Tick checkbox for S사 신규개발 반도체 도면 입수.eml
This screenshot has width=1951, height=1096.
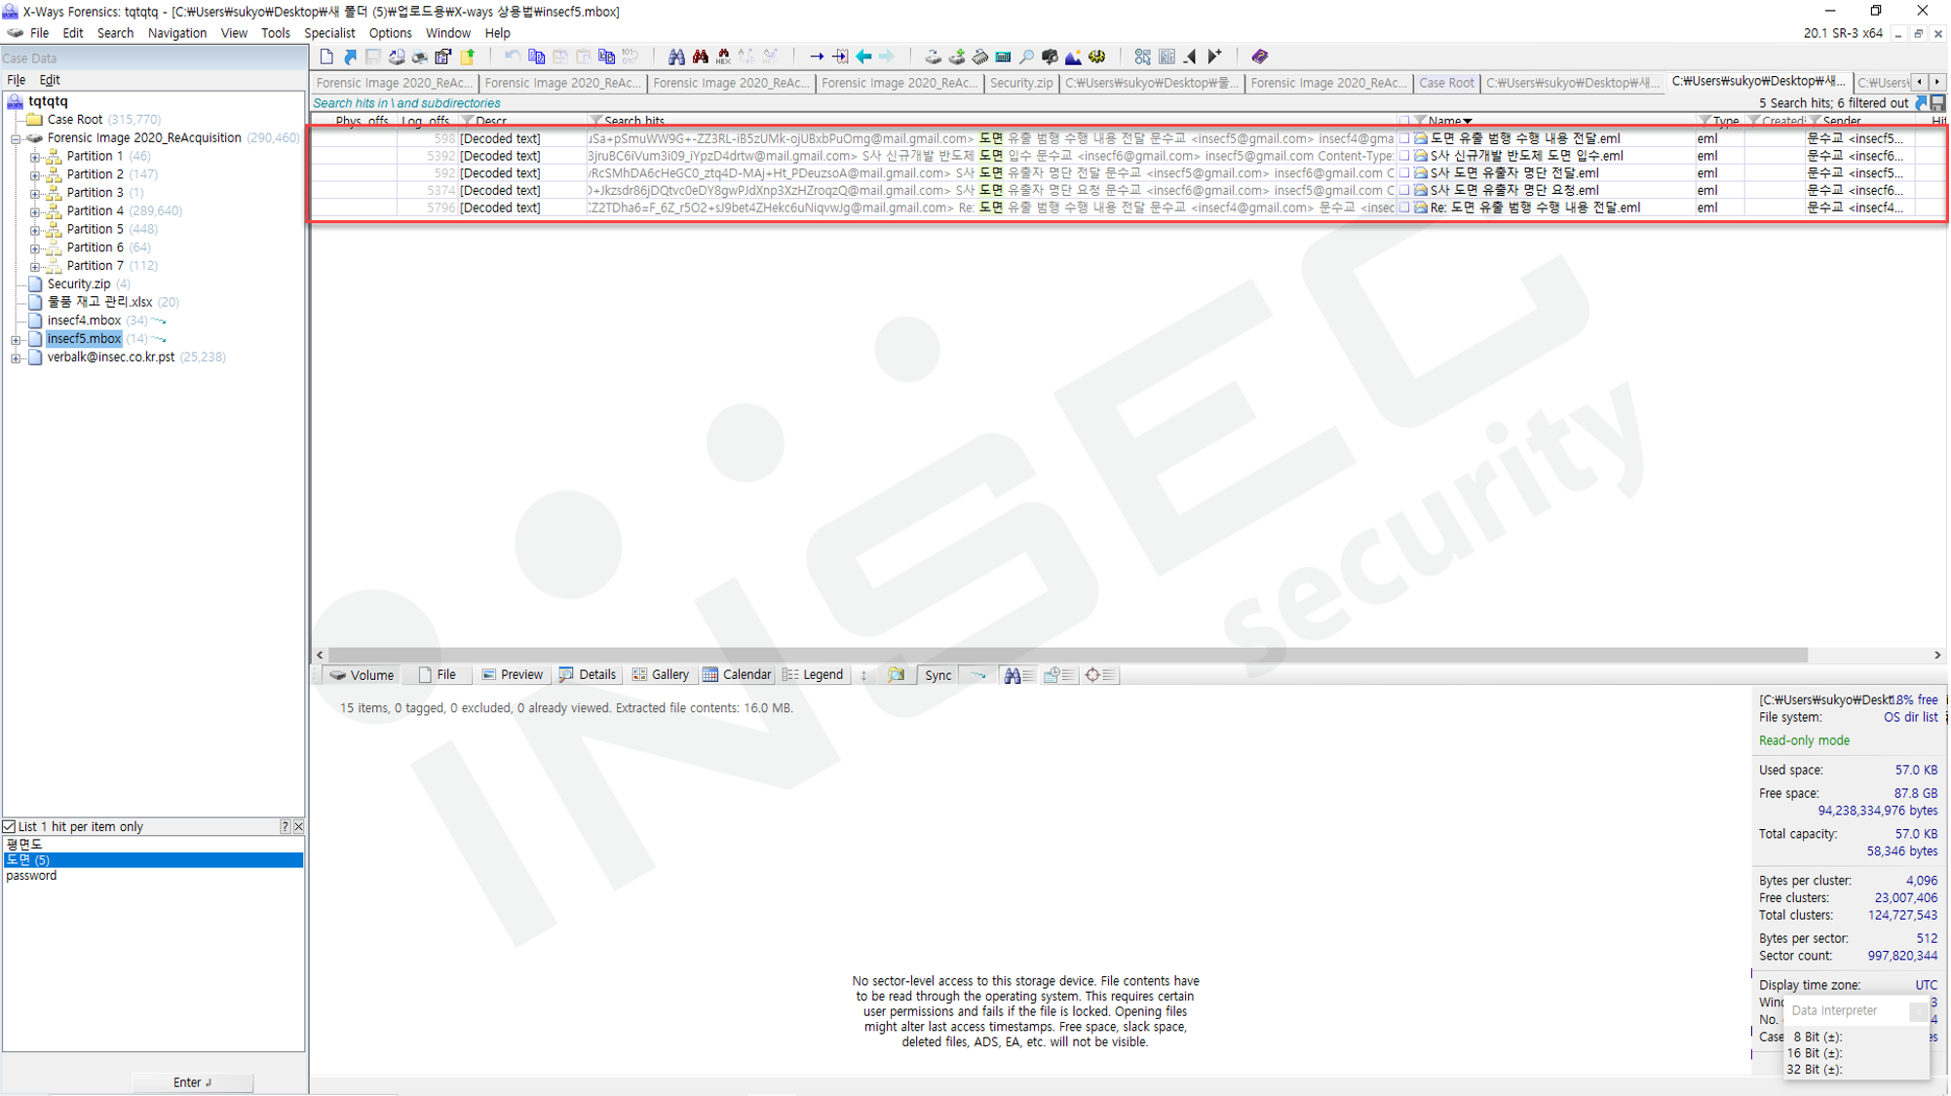coord(1404,156)
